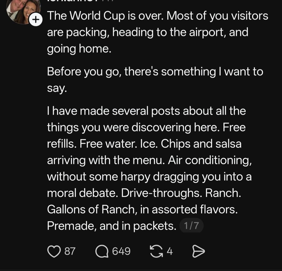
Task: Click the text "Premade, and in packets."
Action: point(111,226)
